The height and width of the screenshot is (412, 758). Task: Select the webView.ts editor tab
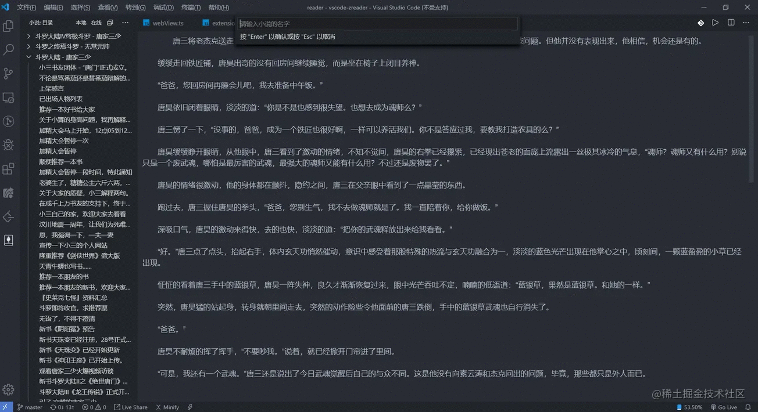pos(168,23)
